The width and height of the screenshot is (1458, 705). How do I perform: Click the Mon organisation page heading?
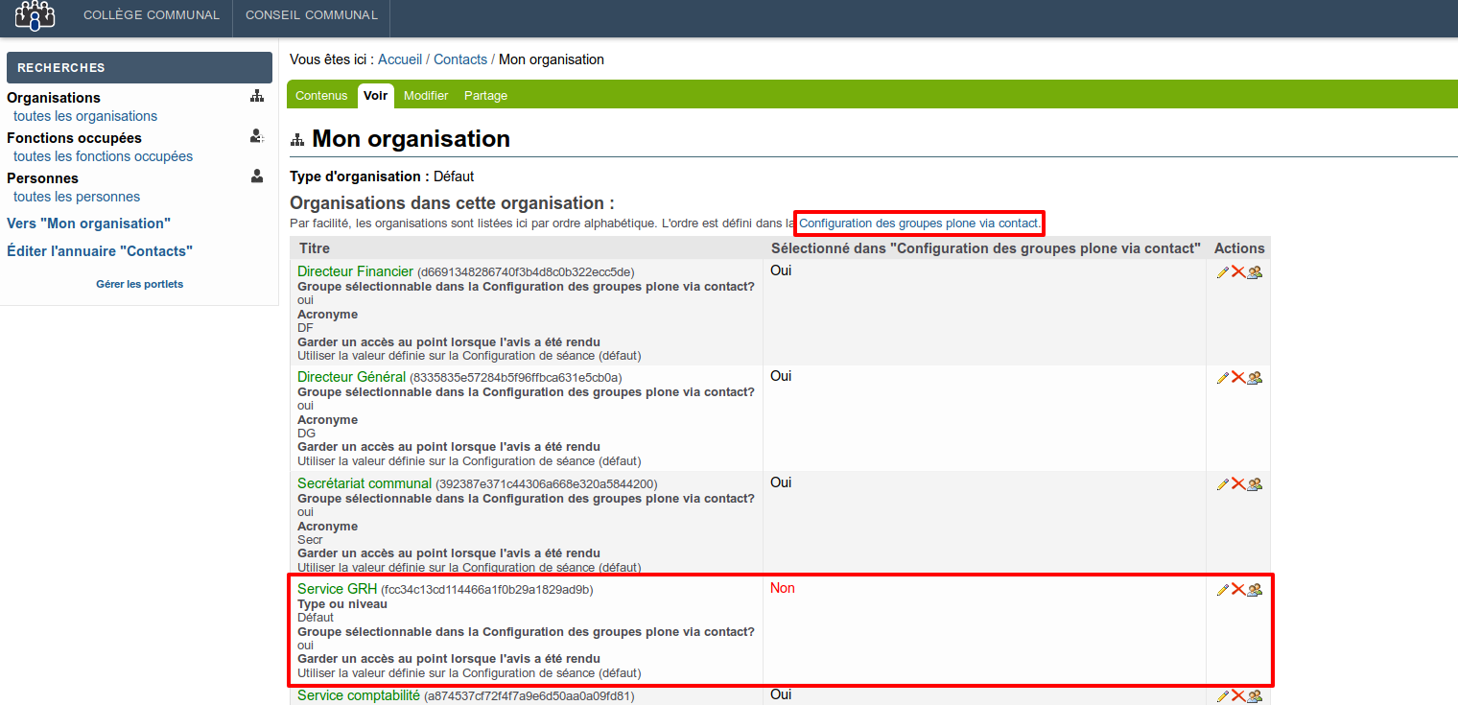(411, 139)
